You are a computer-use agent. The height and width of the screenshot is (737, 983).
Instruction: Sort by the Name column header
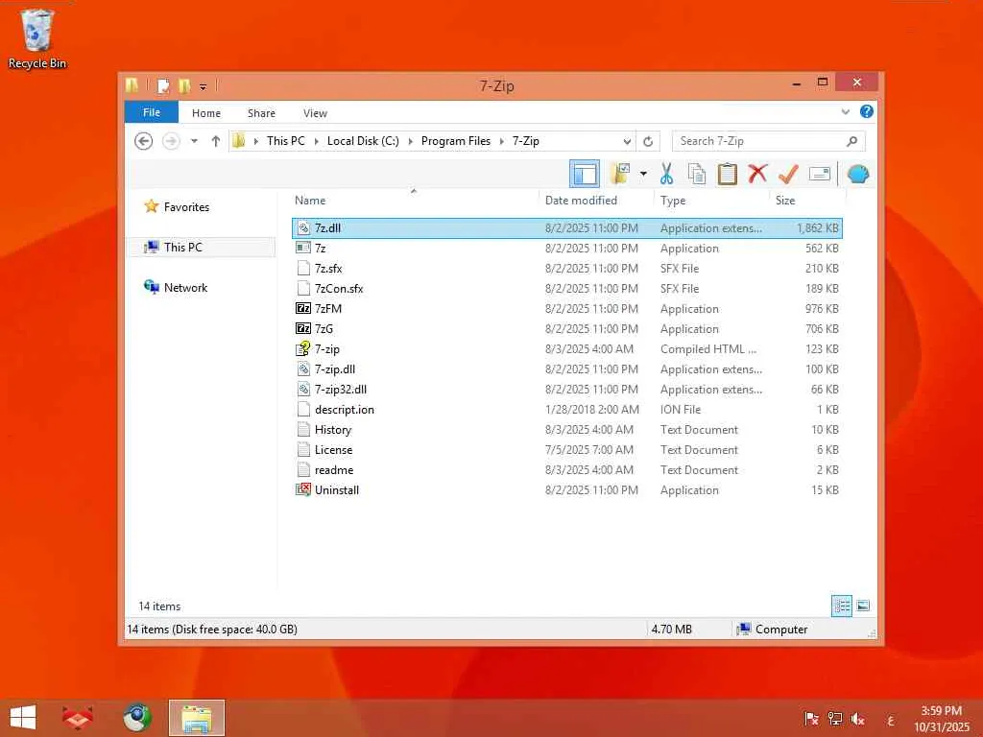(414, 201)
